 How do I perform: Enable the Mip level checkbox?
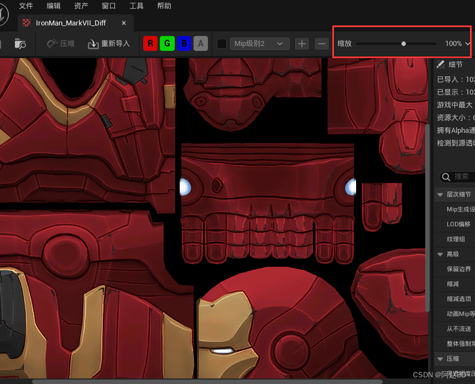[x=222, y=44]
